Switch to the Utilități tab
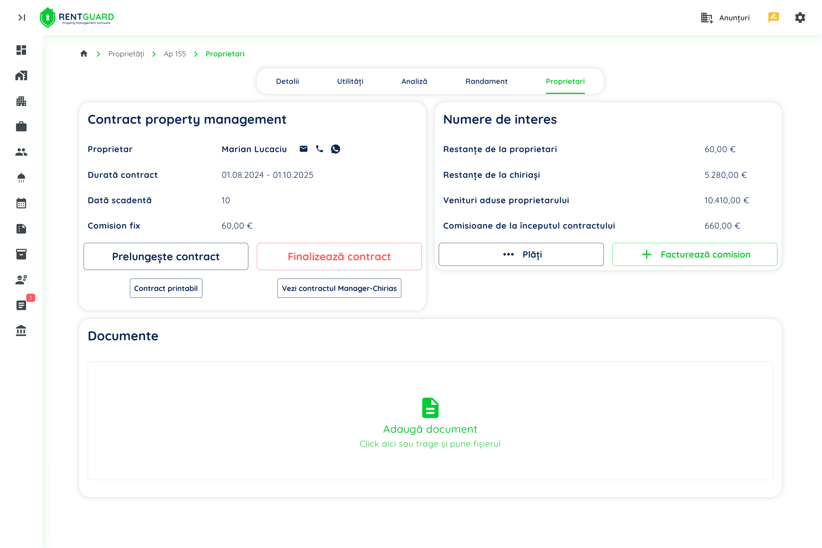The width and height of the screenshot is (822, 548). click(x=350, y=81)
